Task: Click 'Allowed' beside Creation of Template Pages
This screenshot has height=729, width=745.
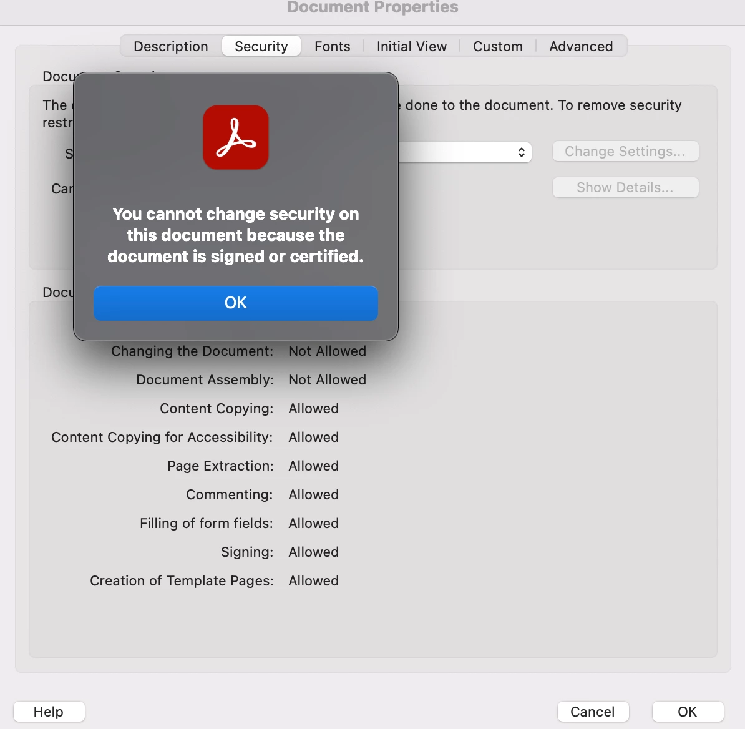Action: coord(314,580)
